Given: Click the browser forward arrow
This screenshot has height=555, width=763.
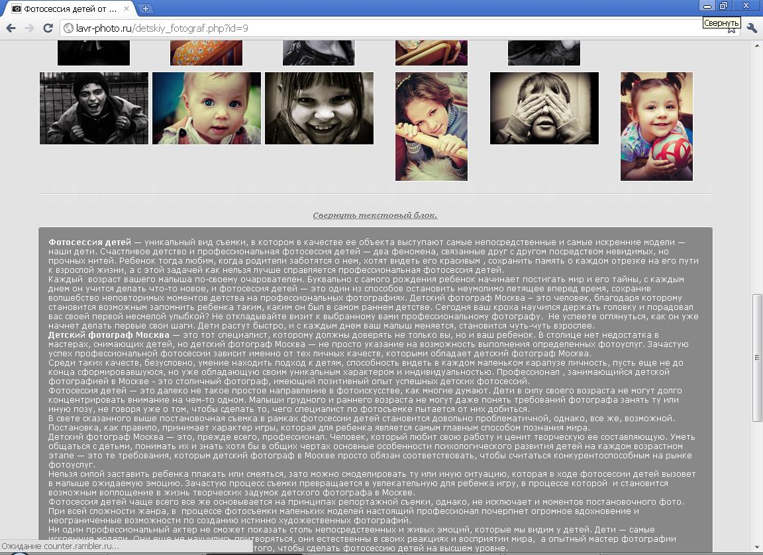Looking at the screenshot, I should 29,28.
